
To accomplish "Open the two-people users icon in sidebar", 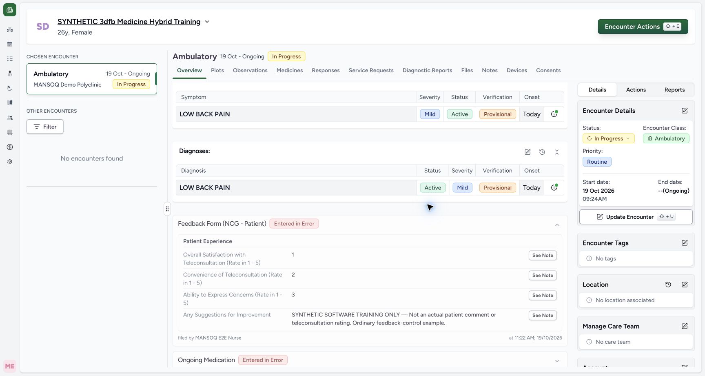I will [10, 118].
